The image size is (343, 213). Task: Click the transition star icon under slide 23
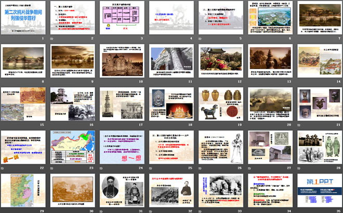click(52, 168)
